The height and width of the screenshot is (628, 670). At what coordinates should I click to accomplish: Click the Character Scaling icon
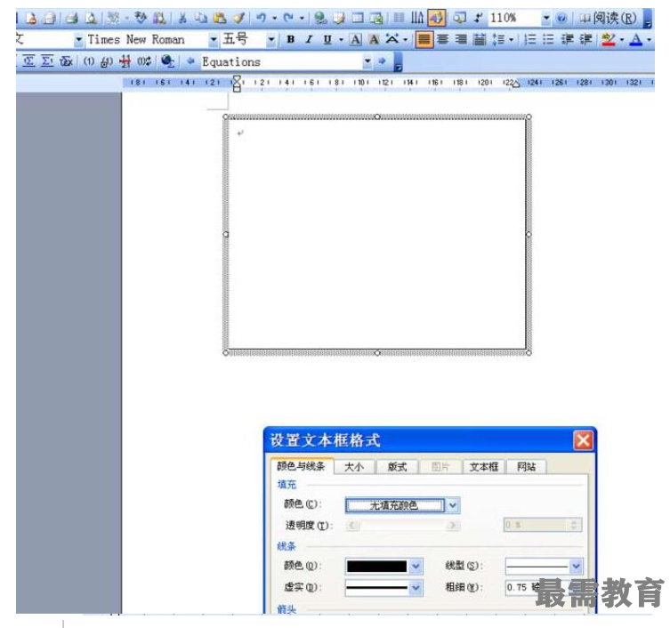click(392, 40)
